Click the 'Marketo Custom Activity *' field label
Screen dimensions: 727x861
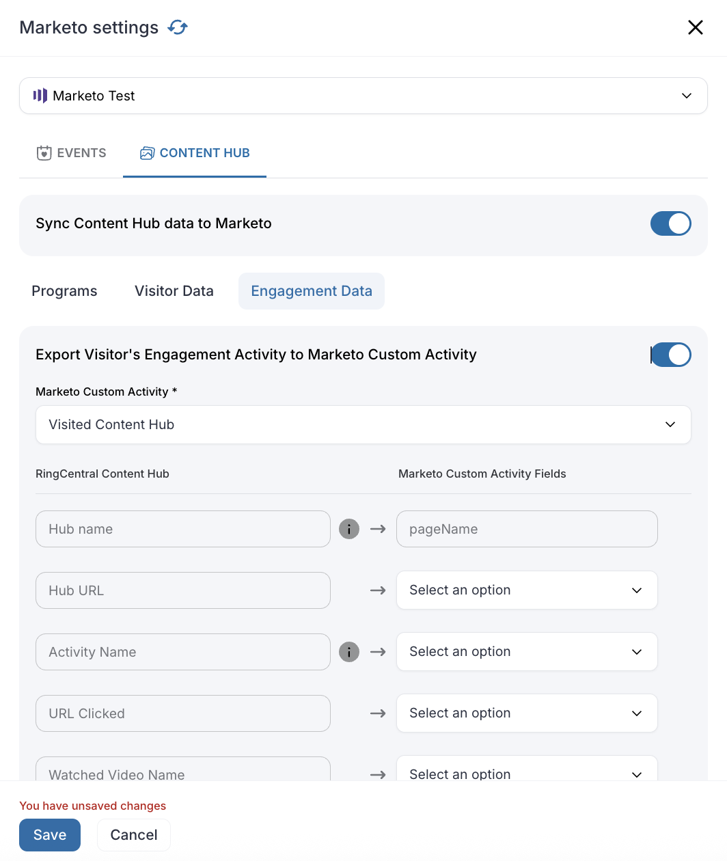click(107, 392)
